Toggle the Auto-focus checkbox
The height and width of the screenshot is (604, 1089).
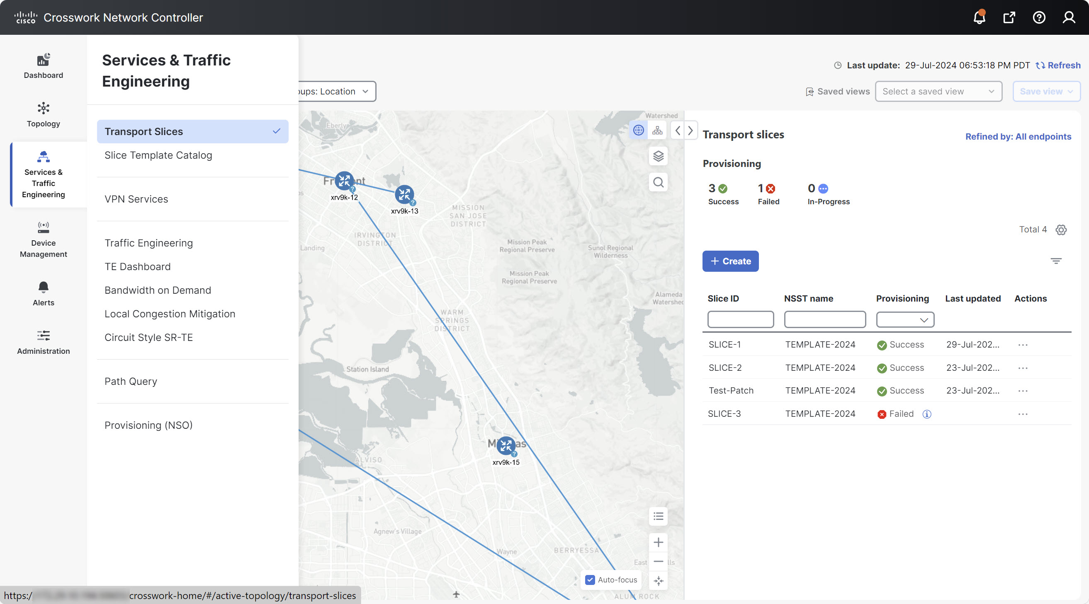click(x=590, y=580)
